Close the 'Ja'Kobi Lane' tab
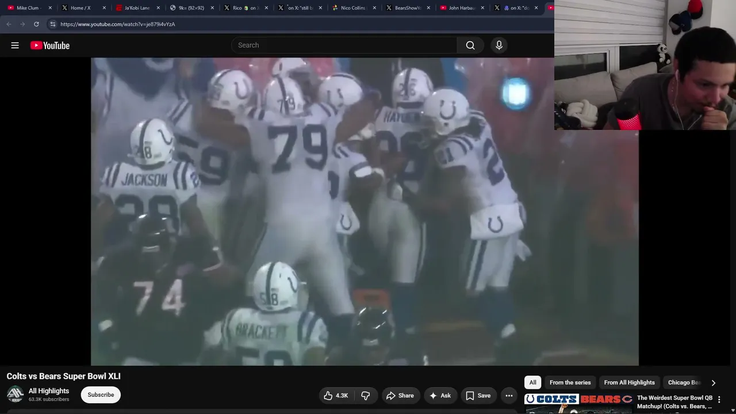 pyautogui.click(x=158, y=8)
